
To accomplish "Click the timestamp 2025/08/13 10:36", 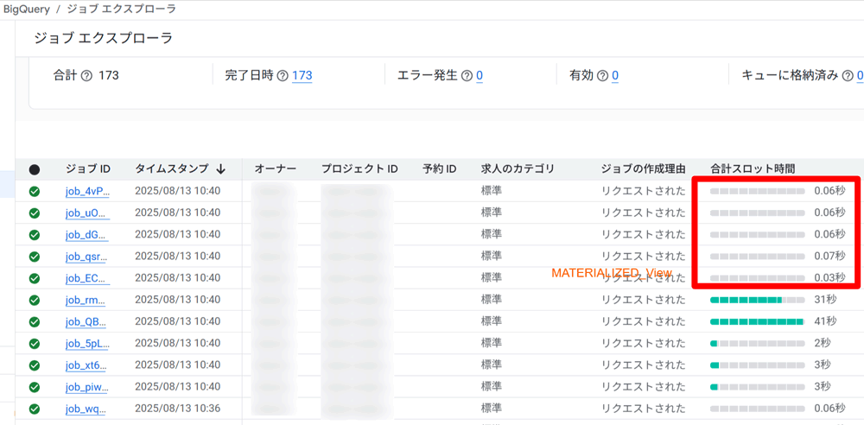I will pos(177,409).
